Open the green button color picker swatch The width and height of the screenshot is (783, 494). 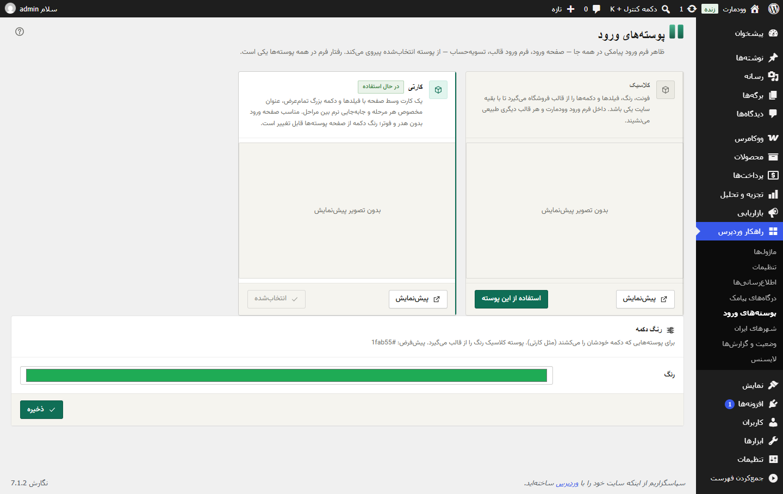click(287, 375)
